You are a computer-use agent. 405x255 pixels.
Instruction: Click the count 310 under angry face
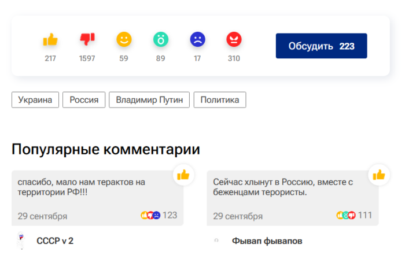234,58
